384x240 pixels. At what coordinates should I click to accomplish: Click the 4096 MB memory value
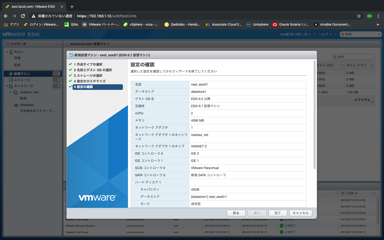198,121
